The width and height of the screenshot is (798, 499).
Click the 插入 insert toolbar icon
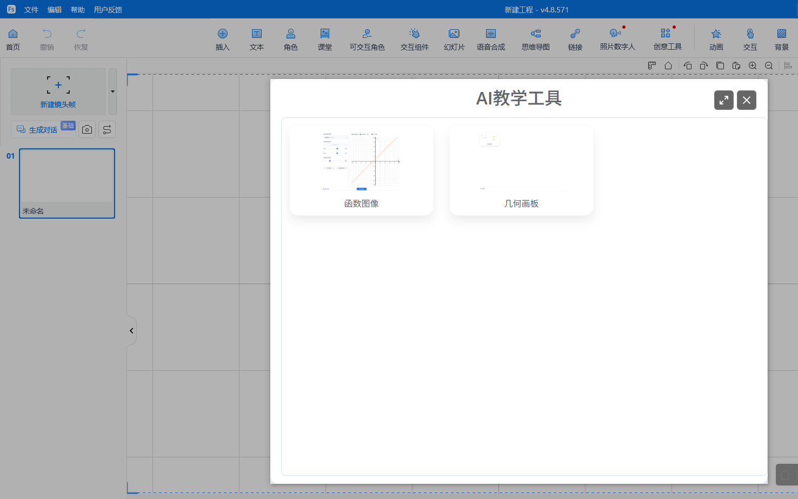(x=222, y=40)
